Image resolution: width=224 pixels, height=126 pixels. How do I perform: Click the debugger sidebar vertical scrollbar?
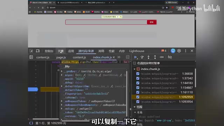(x=195, y=78)
